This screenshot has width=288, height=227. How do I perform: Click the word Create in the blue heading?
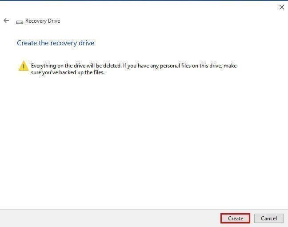point(27,43)
